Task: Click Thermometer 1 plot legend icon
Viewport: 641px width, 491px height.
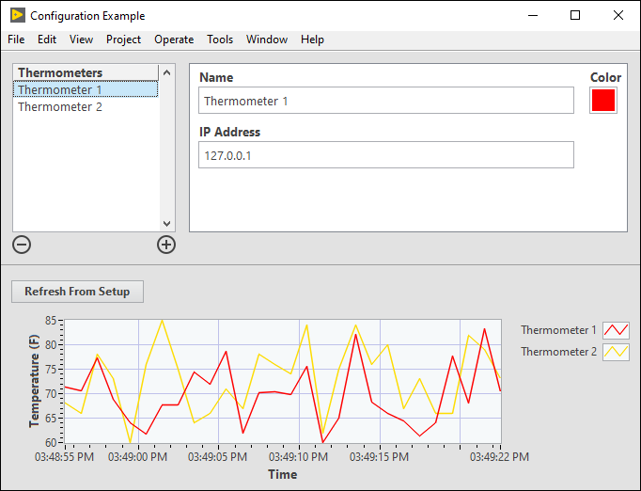Action: [616, 330]
